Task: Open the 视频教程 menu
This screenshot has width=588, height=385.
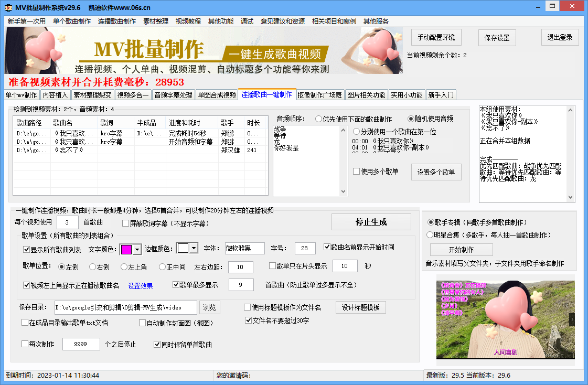Action: 188,22
